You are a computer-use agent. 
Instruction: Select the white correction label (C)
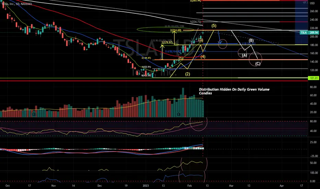coord(258,64)
